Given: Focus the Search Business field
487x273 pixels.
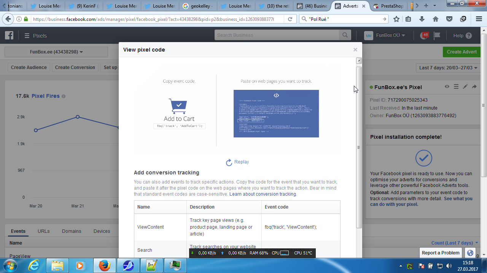Looking at the screenshot, I should 277,35.
